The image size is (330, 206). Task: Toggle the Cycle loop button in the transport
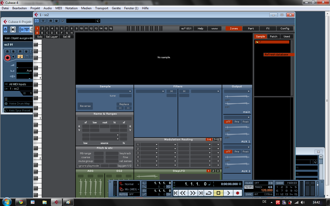[x=209, y=193]
